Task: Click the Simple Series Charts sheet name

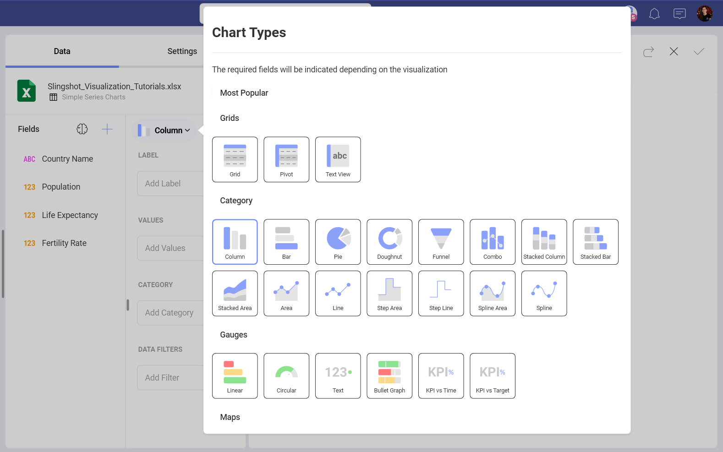Action: (x=93, y=97)
